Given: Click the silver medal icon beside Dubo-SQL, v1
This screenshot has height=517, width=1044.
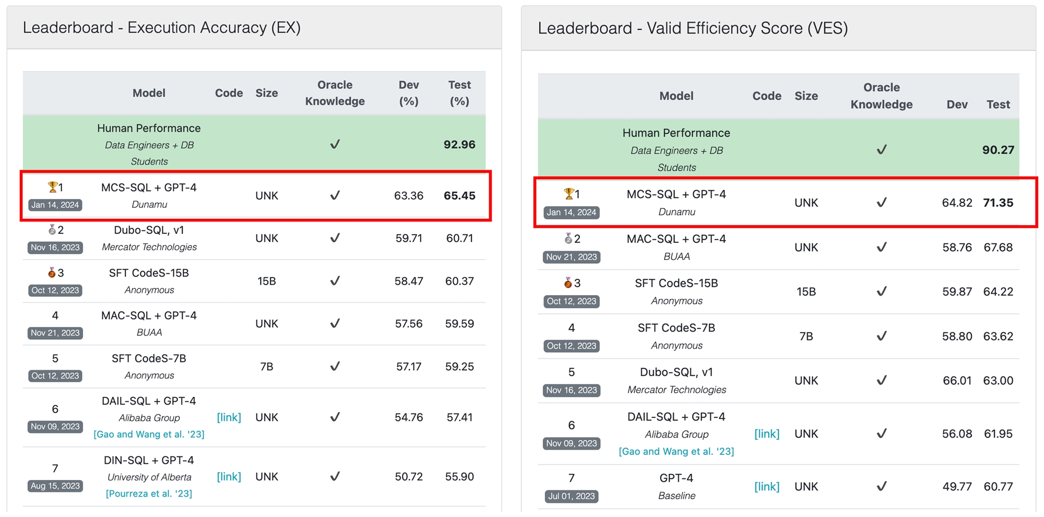Looking at the screenshot, I should 52,230.
